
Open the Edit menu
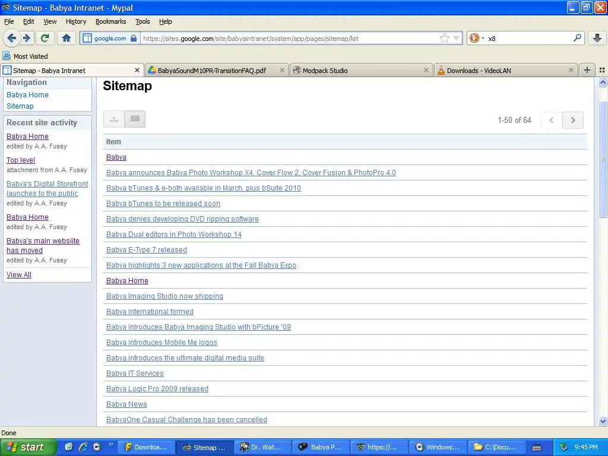pyautogui.click(x=28, y=22)
